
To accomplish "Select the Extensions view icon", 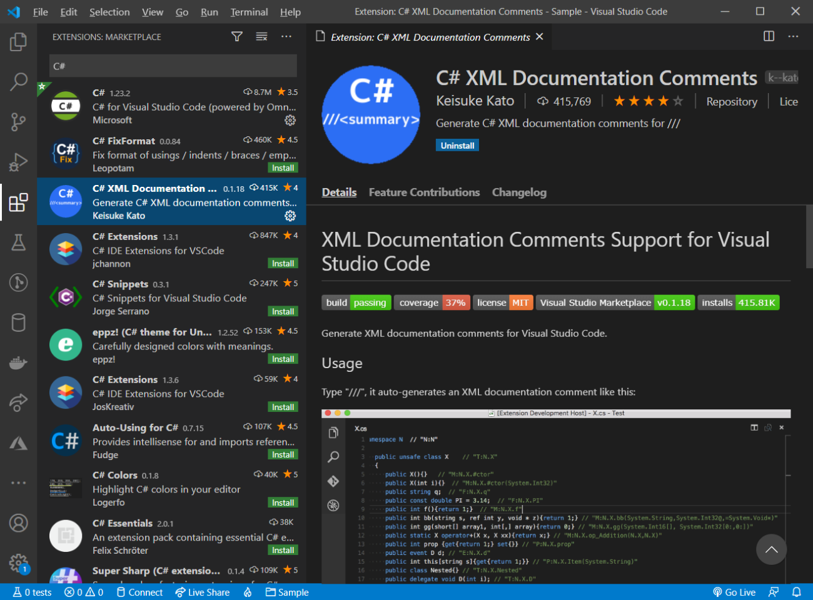I will [18, 202].
